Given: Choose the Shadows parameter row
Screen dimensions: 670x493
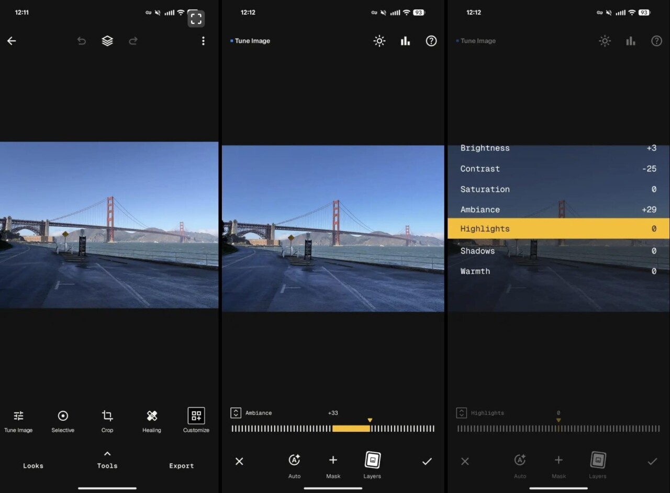Looking at the screenshot, I should (559, 251).
